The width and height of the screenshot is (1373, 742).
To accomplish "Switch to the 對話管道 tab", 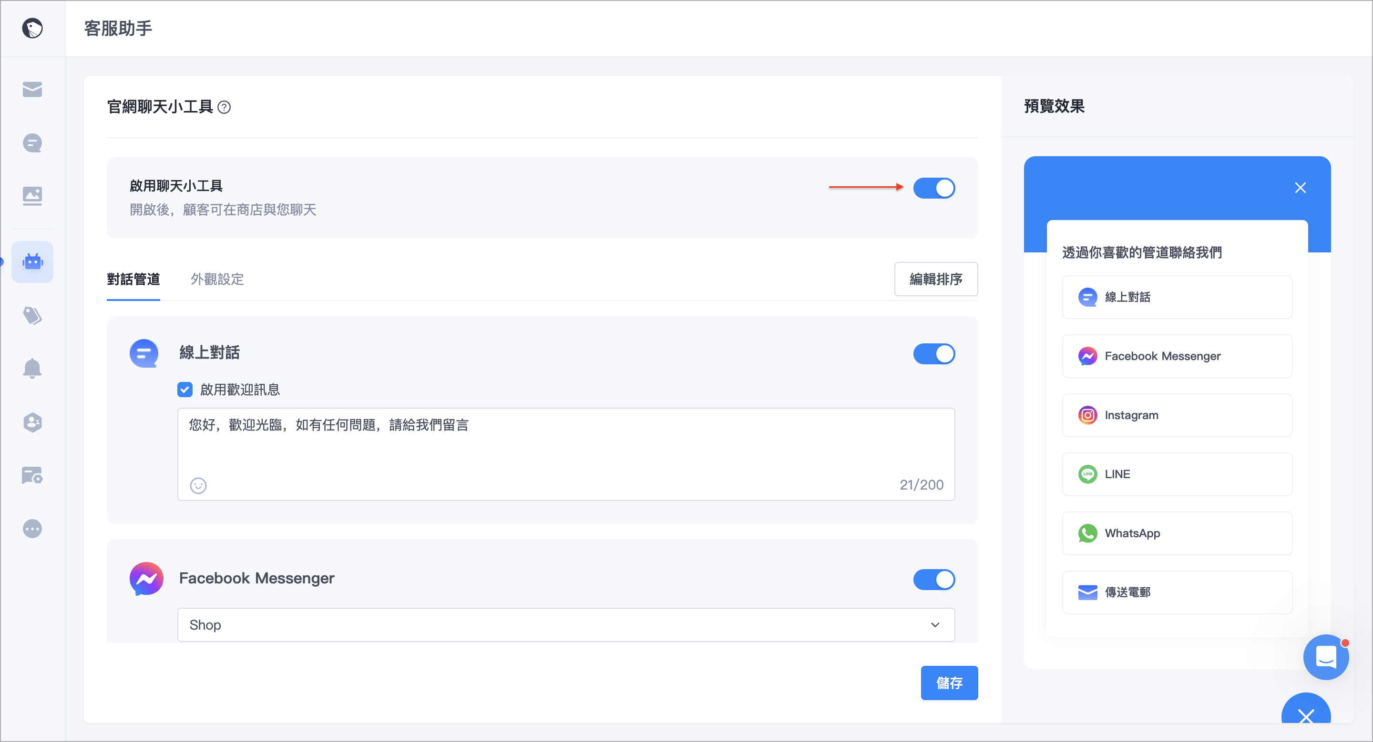I will 133,280.
